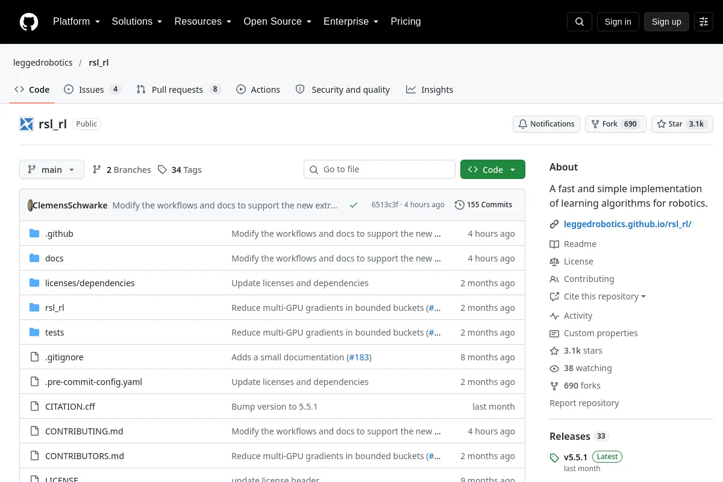Switch to the Insights tab
Screen dimensions: 723x482
click(x=430, y=90)
